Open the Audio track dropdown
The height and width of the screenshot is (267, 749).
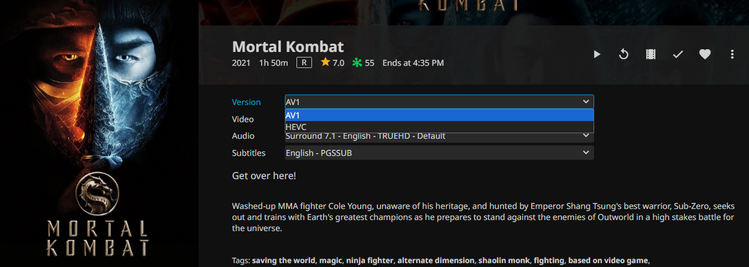(x=439, y=137)
